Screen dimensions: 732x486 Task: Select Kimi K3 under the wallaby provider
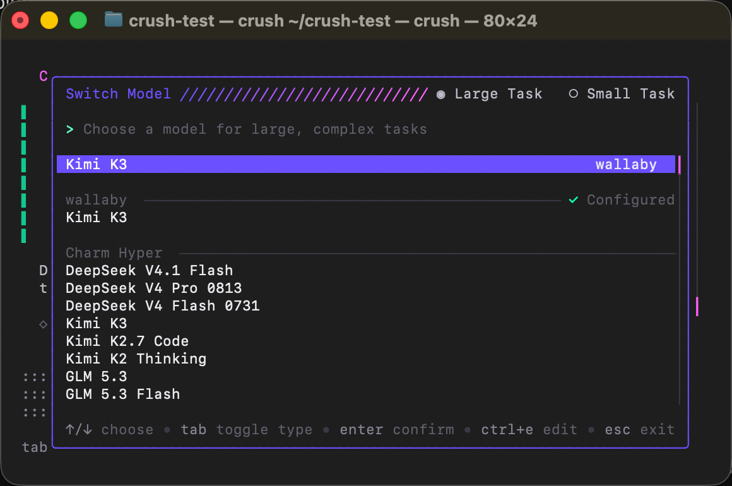click(96, 218)
